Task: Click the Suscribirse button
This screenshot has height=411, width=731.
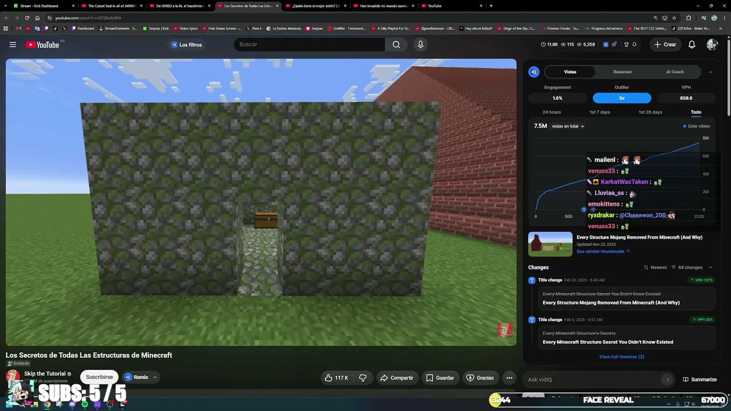Action: [99, 377]
